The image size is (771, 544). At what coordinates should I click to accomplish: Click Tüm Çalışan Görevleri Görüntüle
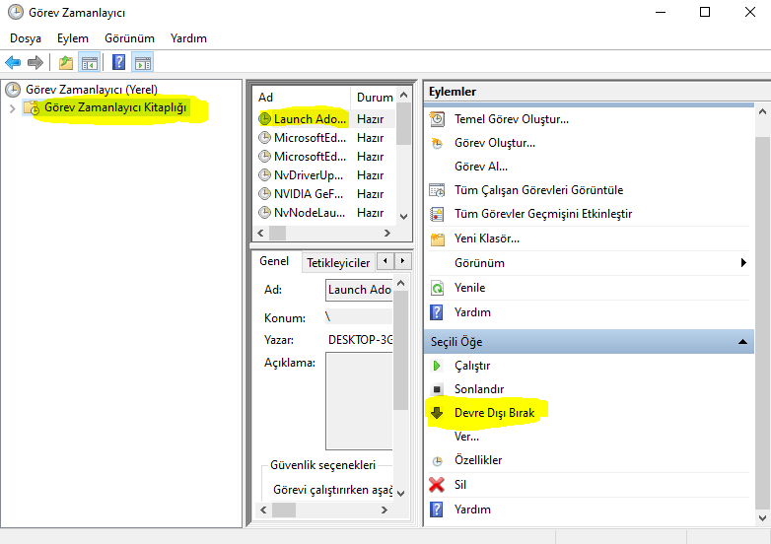538,190
